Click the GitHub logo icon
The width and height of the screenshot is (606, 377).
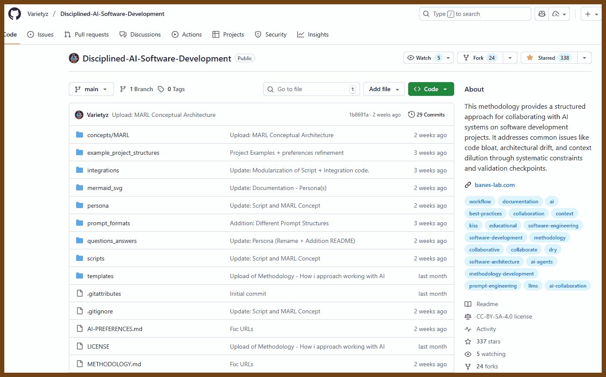[x=15, y=14]
